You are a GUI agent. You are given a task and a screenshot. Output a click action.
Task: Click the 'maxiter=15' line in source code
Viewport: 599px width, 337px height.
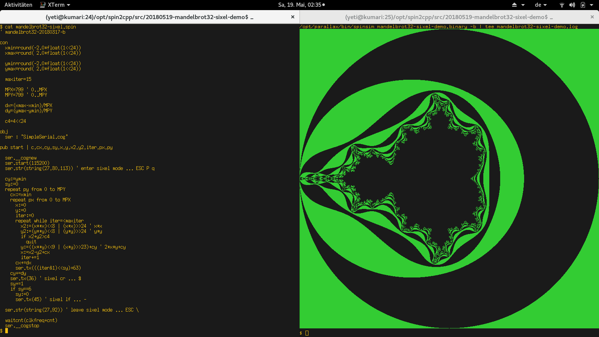coord(18,79)
